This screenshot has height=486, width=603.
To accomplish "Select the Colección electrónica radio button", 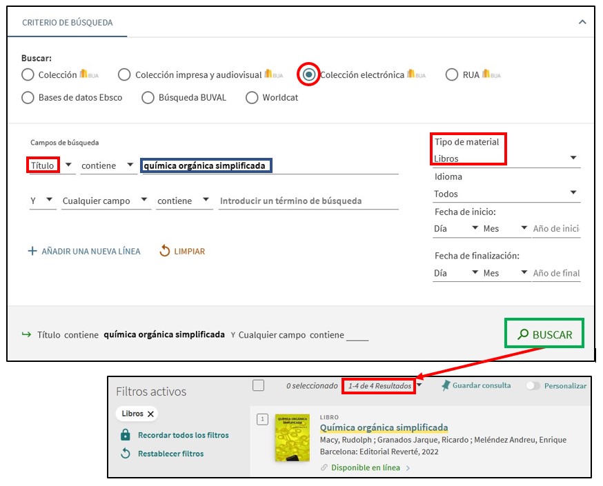I will pos(309,74).
